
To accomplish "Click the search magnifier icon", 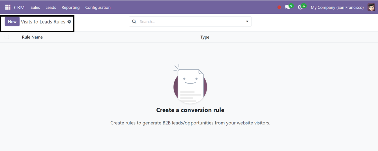I will (134, 22).
